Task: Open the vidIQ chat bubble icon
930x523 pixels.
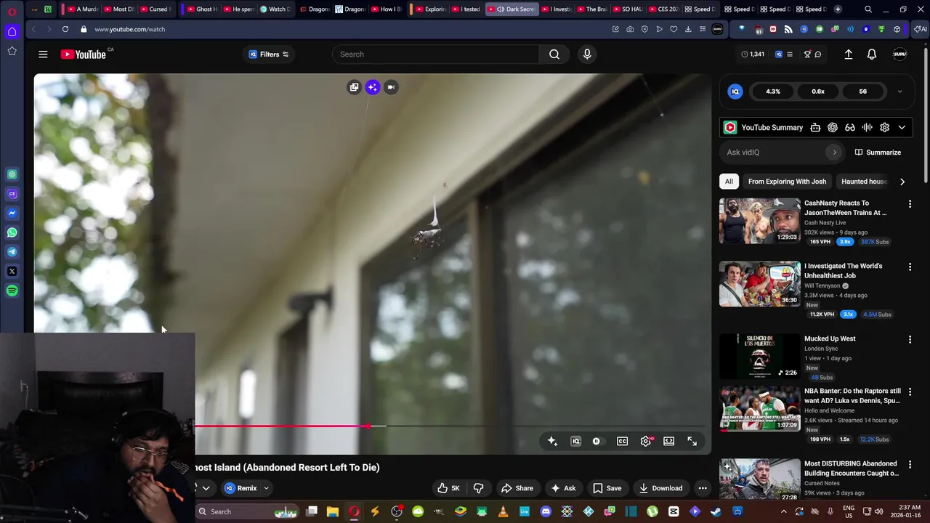Action: (818, 54)
